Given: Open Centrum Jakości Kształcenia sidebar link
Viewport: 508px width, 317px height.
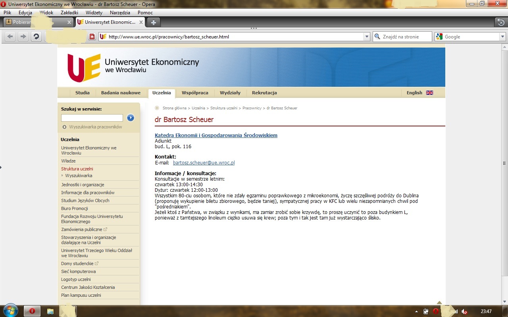Looking at the screenshot, I should click(88, 287).
